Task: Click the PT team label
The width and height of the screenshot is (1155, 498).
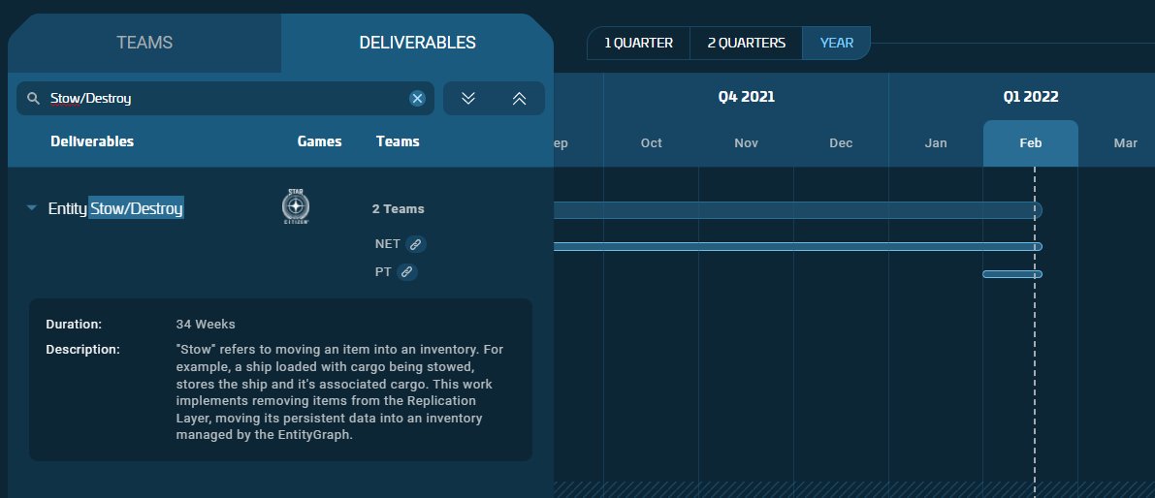Action: click(x=383, y=272)
